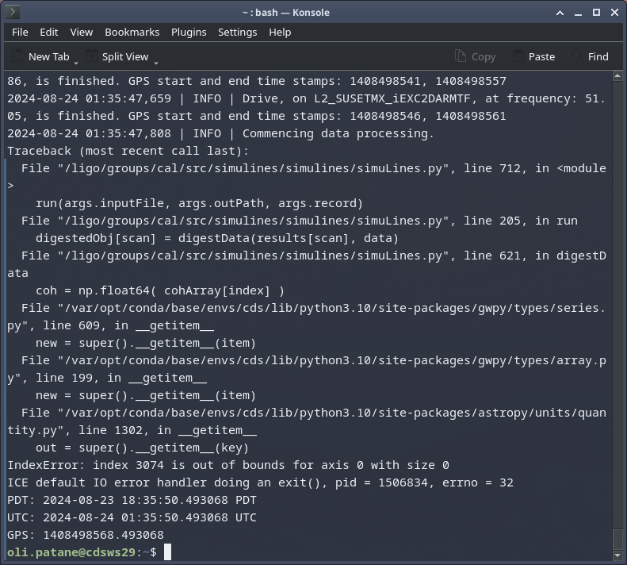Click the terminal prompt cursor
Screen dimensions: 627x565
point(167,552)
